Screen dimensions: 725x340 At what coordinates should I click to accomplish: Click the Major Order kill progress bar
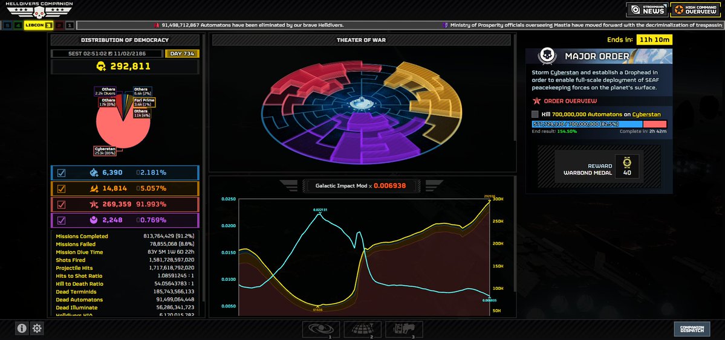click(x=599, y=124)
